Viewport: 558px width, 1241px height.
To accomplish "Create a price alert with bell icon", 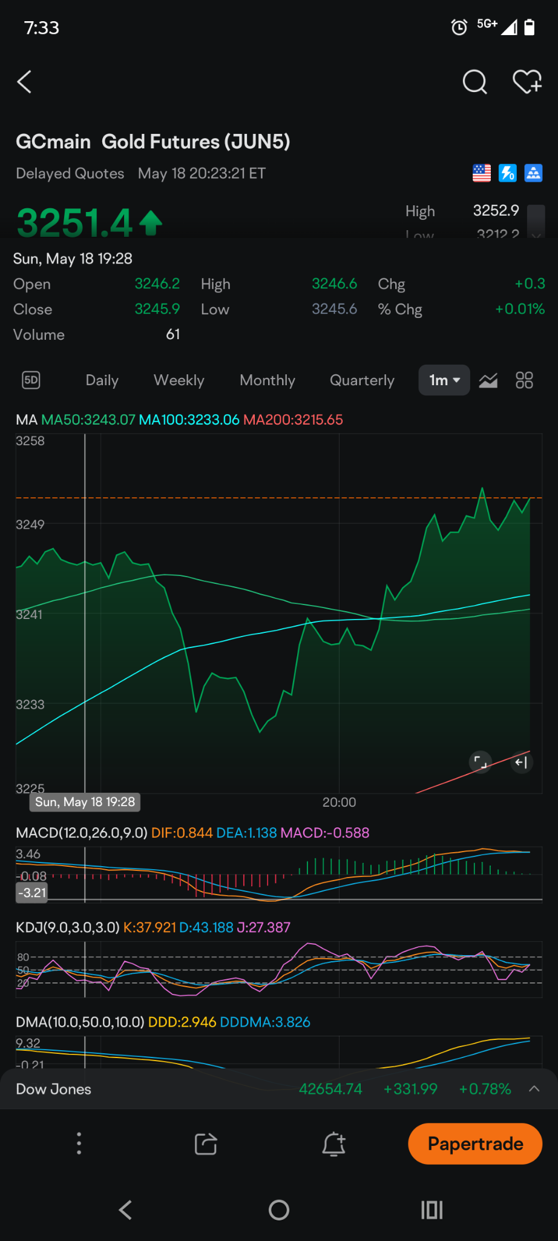I will coord(333,1144).
